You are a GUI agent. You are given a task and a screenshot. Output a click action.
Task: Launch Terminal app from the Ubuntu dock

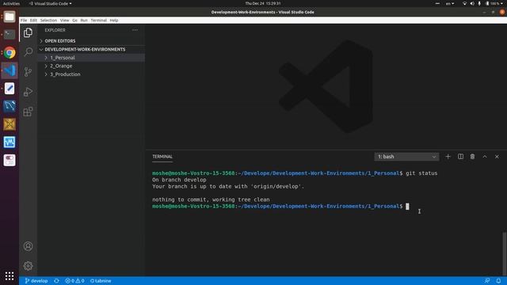pos(10,34)
